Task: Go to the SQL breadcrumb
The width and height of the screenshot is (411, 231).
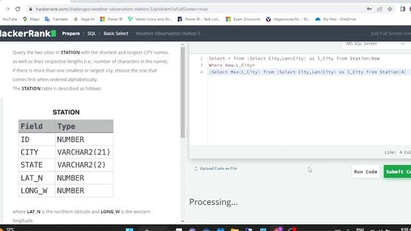Action: 91,33
